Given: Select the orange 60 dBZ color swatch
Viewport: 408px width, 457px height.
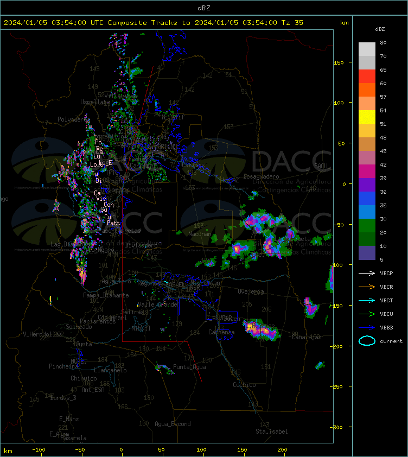Looking at the screenshot, I should (367, 90).
